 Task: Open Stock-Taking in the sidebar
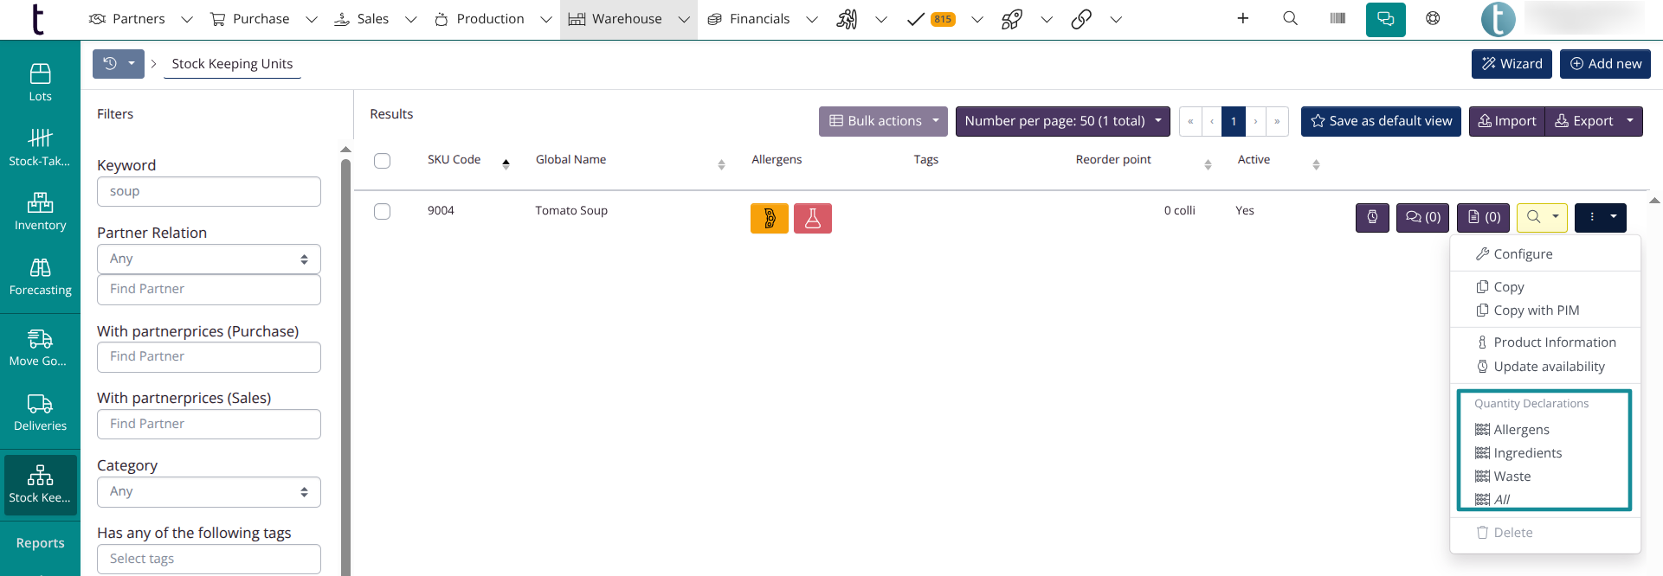[40, 147]
